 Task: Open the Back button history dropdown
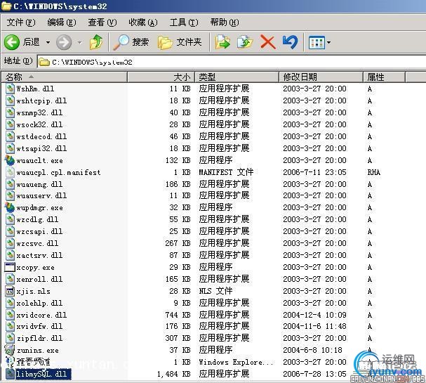click(48, 42)
